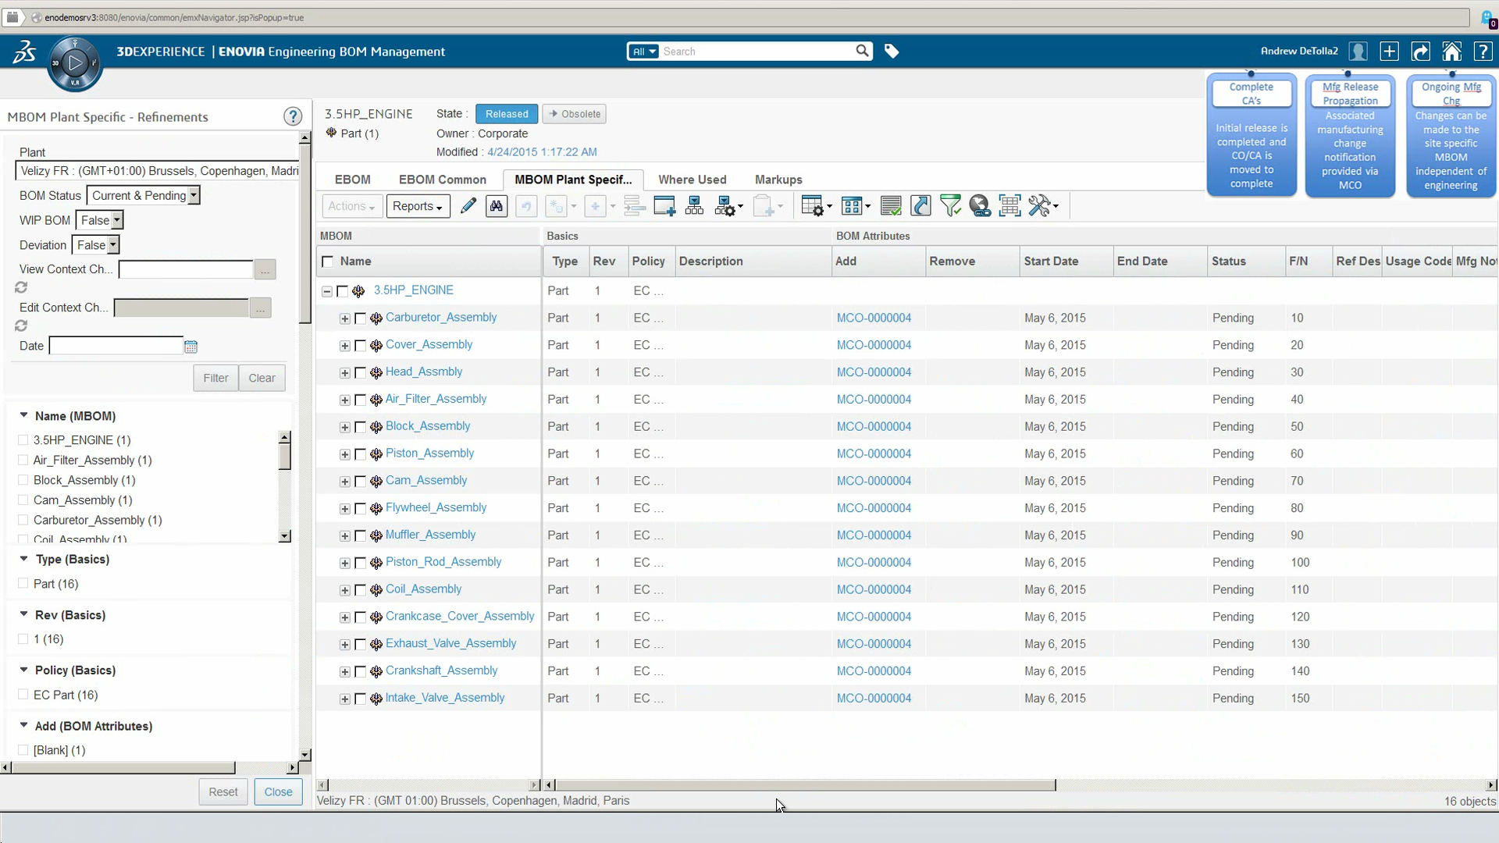
Task: Click the Reset button
Action: 223,791
